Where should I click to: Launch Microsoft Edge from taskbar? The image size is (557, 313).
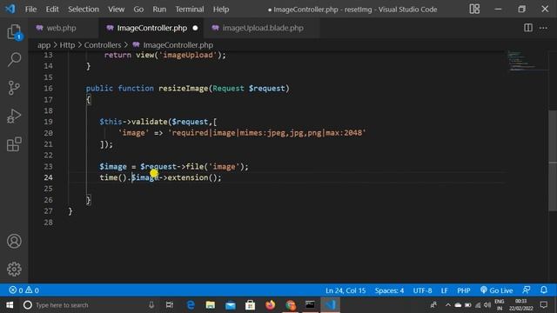tap(191, 305)
